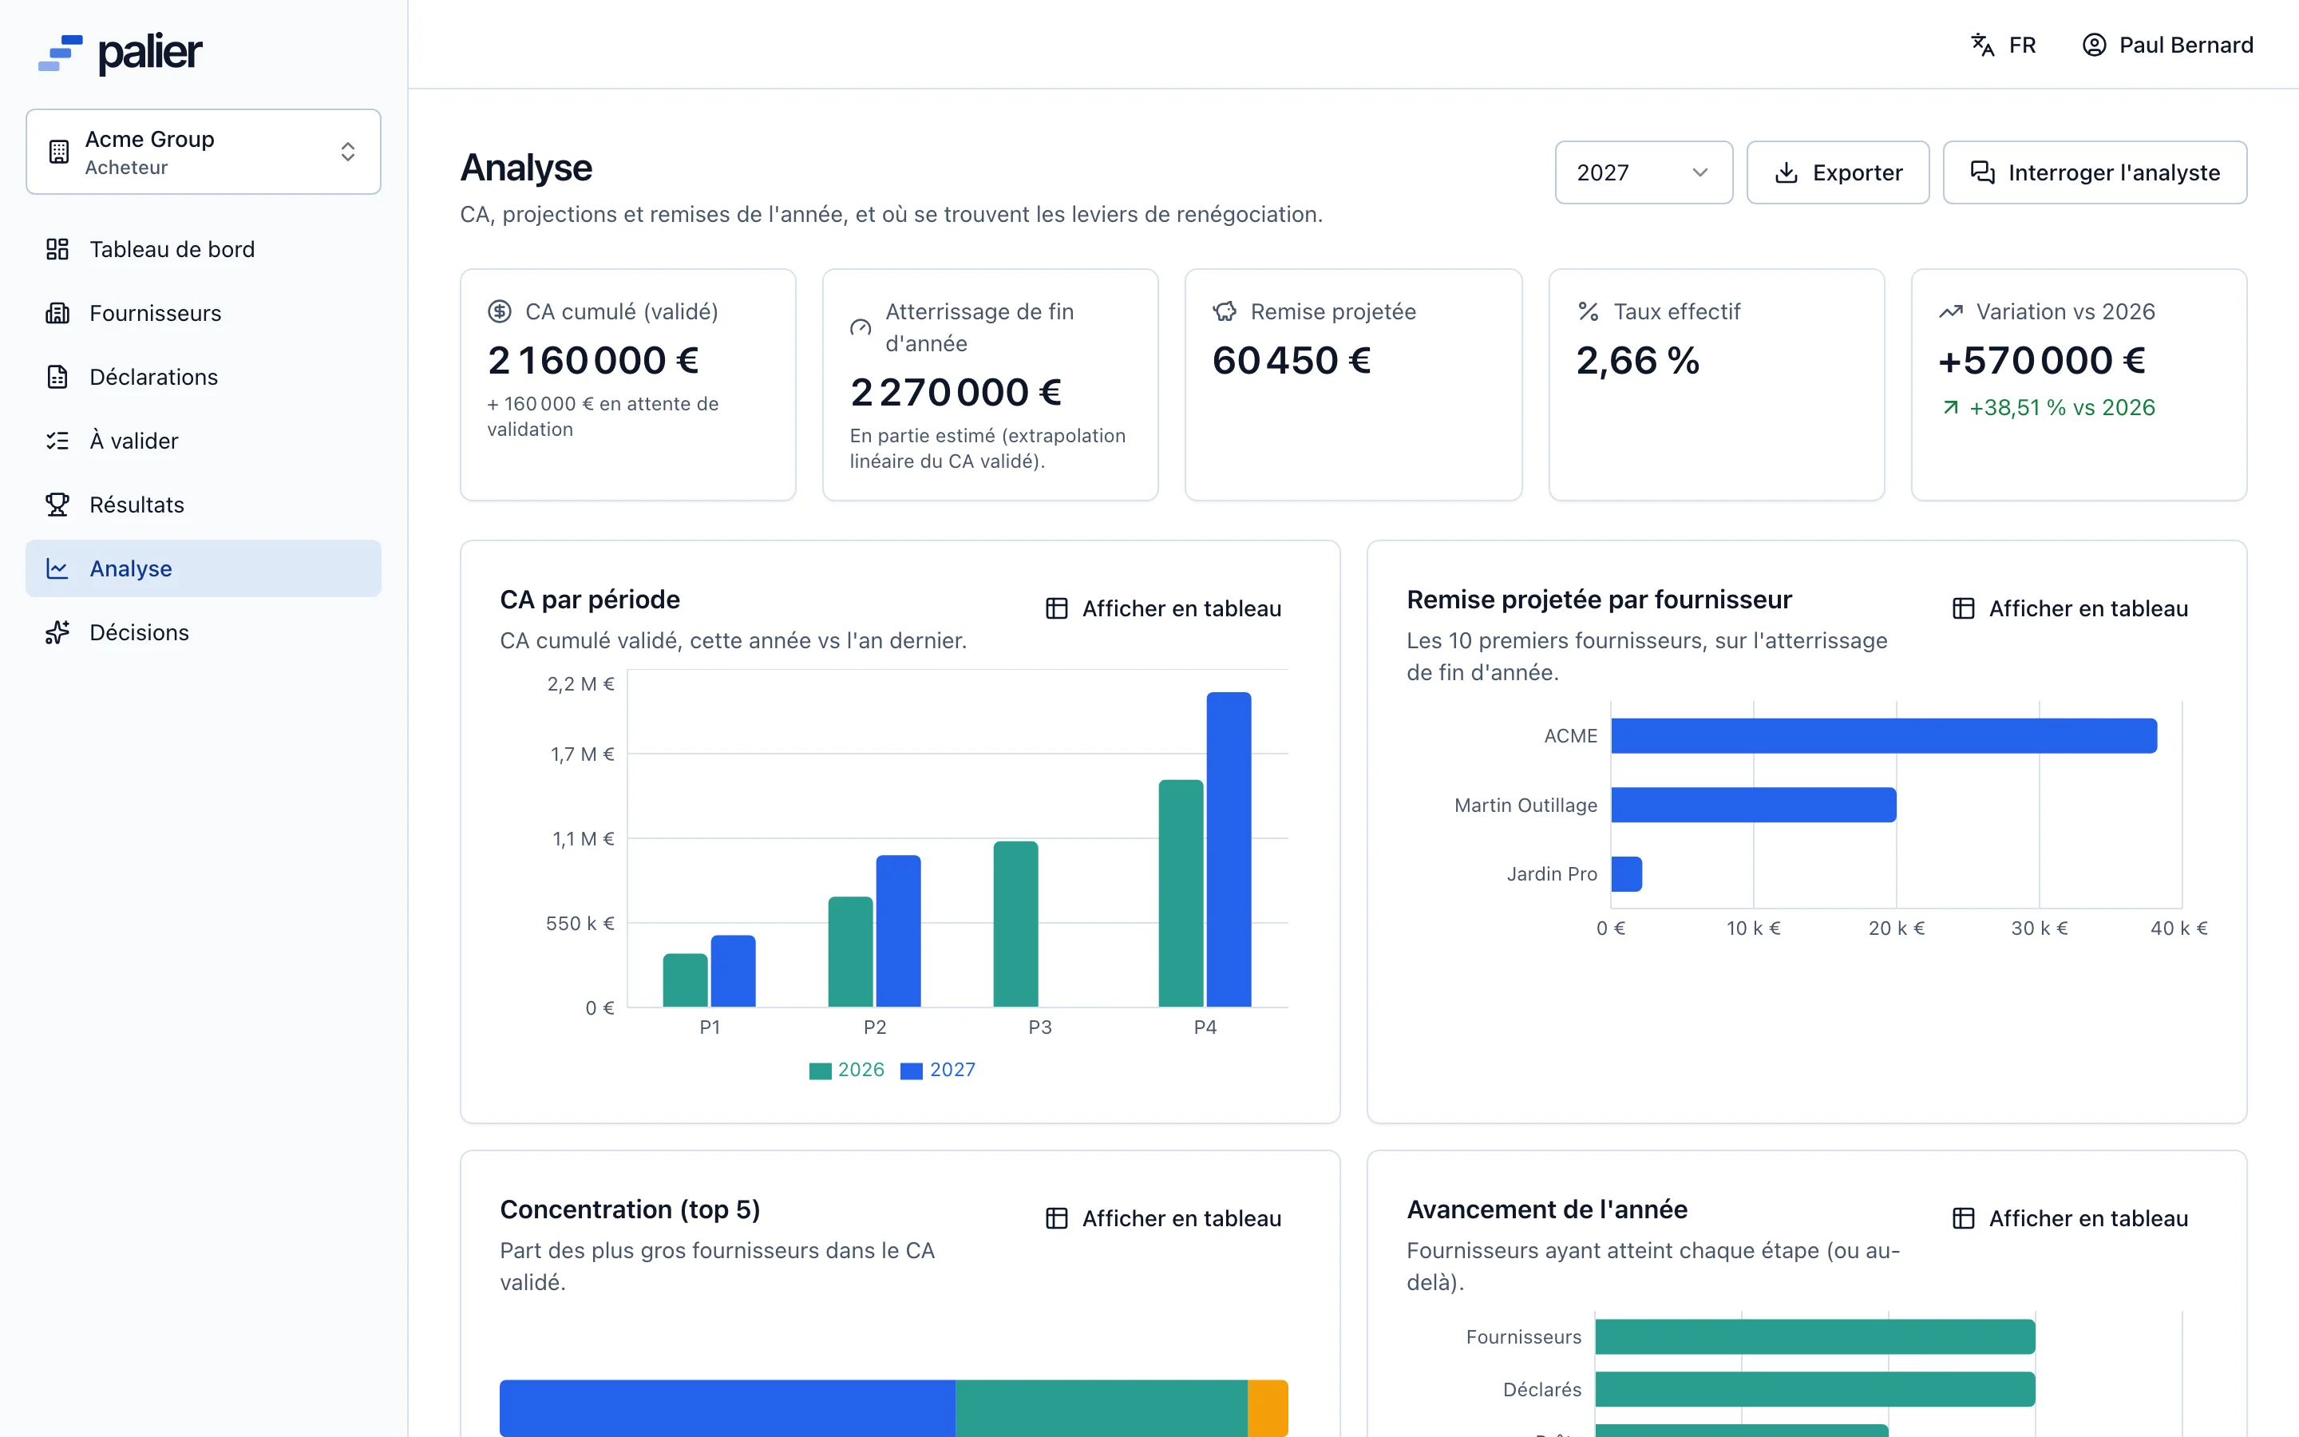Click the dollar icon on CA cumulé card
The height and width of the screenshot is (1437, 2299).
500,311
